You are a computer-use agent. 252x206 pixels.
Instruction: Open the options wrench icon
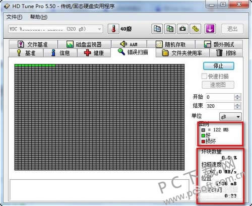point(196,29)
